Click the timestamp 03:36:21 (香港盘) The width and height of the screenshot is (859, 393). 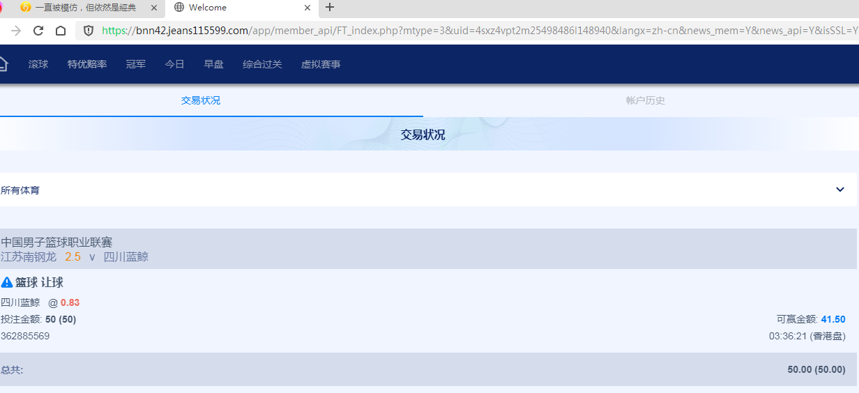click(x=807, y=336)
